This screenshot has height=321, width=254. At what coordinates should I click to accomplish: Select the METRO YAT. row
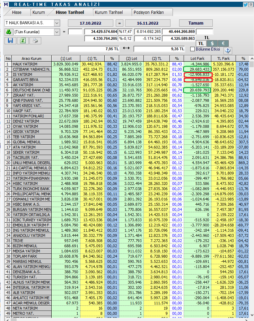tap(127, 313)
